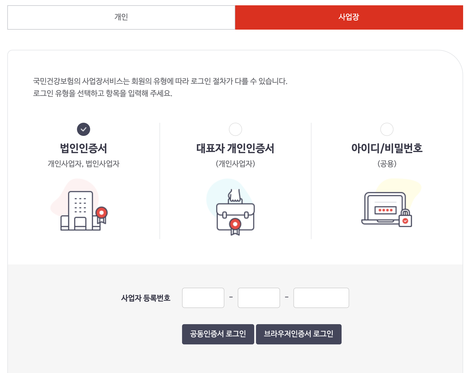Click the 법인인증서 heading text
This screenshot has width=474, height=373.
pyautogui.click(x=84, y=148)
